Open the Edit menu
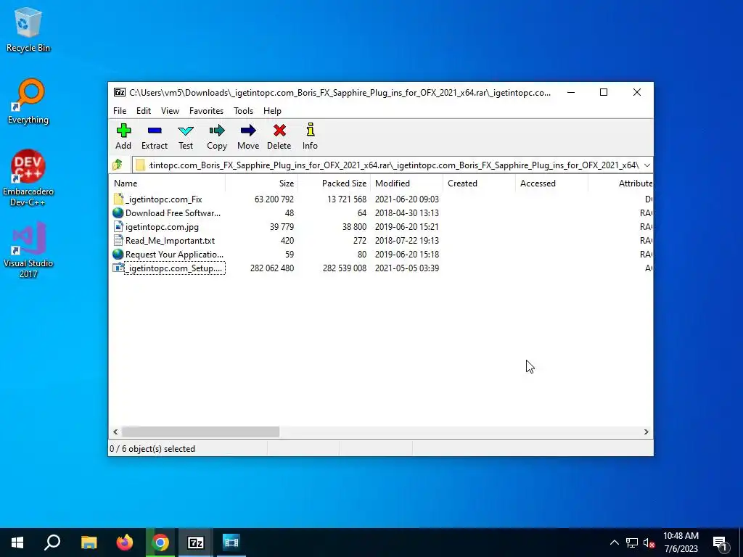Image resolution: width=743 pixels, height=557 pixels. click(x=144, y=110)
